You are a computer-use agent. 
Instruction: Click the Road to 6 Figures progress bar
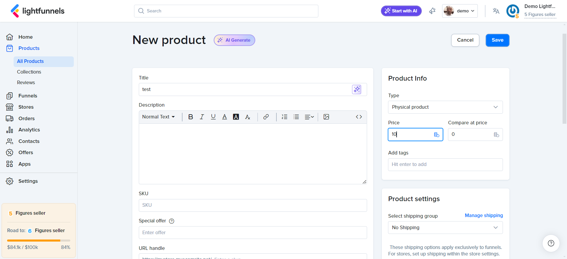point(39,240)
